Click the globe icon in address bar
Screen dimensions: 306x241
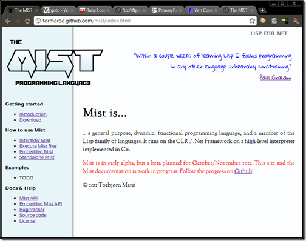38,21
